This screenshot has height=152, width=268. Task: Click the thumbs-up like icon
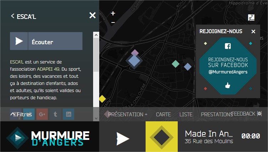coord(228,85)
